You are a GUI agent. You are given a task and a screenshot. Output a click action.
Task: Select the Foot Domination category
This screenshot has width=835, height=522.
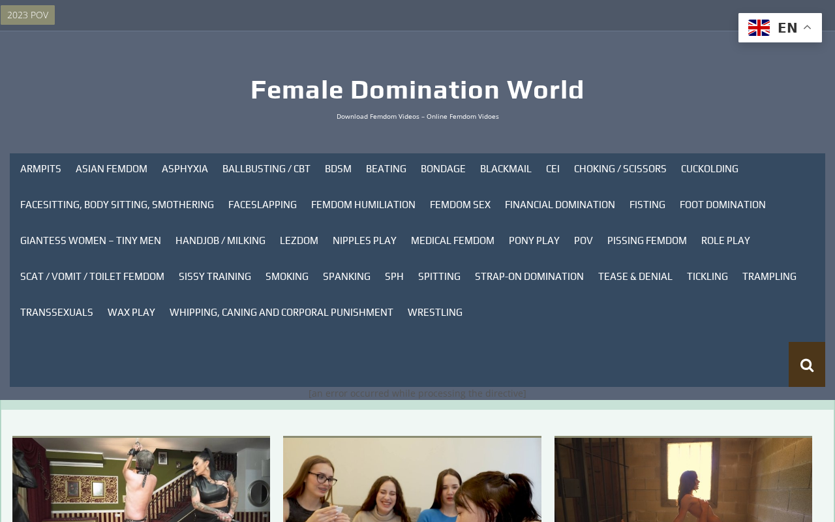(723, 205)
